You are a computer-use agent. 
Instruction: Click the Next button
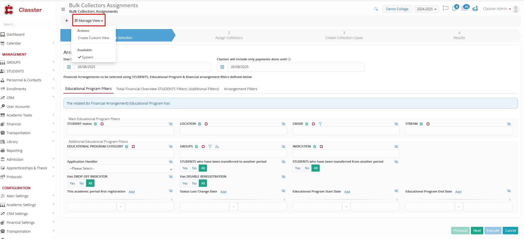click(477, 231)
